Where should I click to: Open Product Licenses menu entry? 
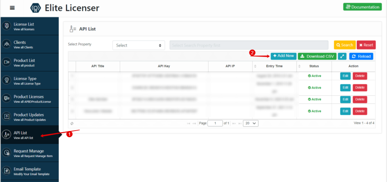pos(29,99)
